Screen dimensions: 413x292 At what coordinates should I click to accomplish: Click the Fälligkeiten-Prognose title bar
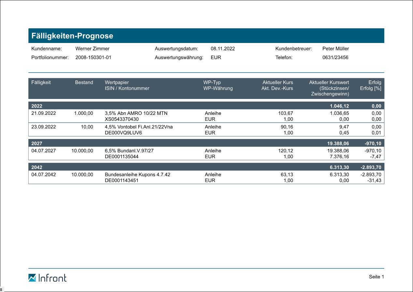pyautogui.click(x=206, y=36)
